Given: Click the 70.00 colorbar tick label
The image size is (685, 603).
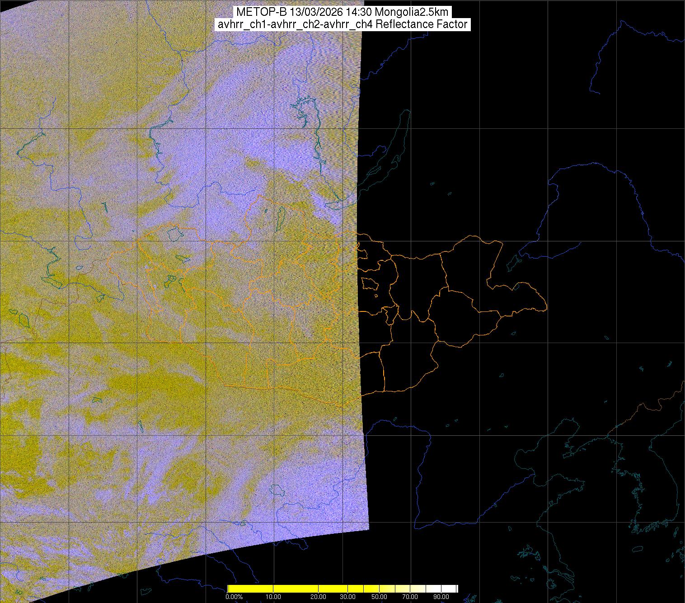Looking at the screenshot, I should (410, 597).
